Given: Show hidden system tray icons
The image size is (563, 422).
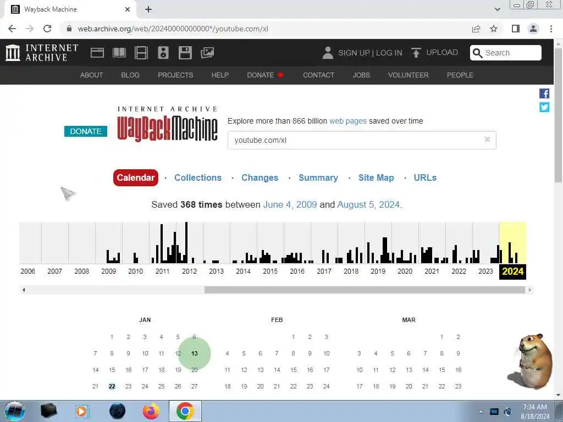Looking at the screenshot, I should point(481,412).
